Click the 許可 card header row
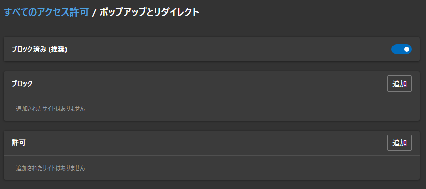The width and height of the screenshot is (426, 189). (x=212, y=143)
